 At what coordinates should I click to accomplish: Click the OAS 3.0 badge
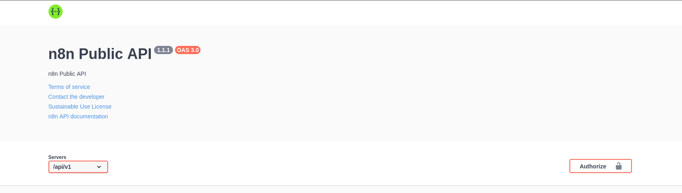(188, 50)
